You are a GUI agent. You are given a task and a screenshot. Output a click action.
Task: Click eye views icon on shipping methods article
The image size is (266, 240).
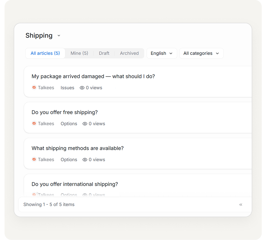coord(85,160)
